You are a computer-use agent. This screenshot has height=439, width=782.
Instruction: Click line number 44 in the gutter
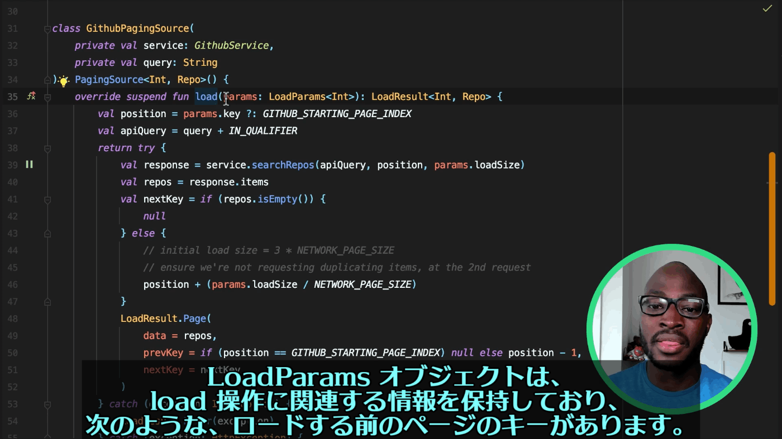click(x=12, y=250)
